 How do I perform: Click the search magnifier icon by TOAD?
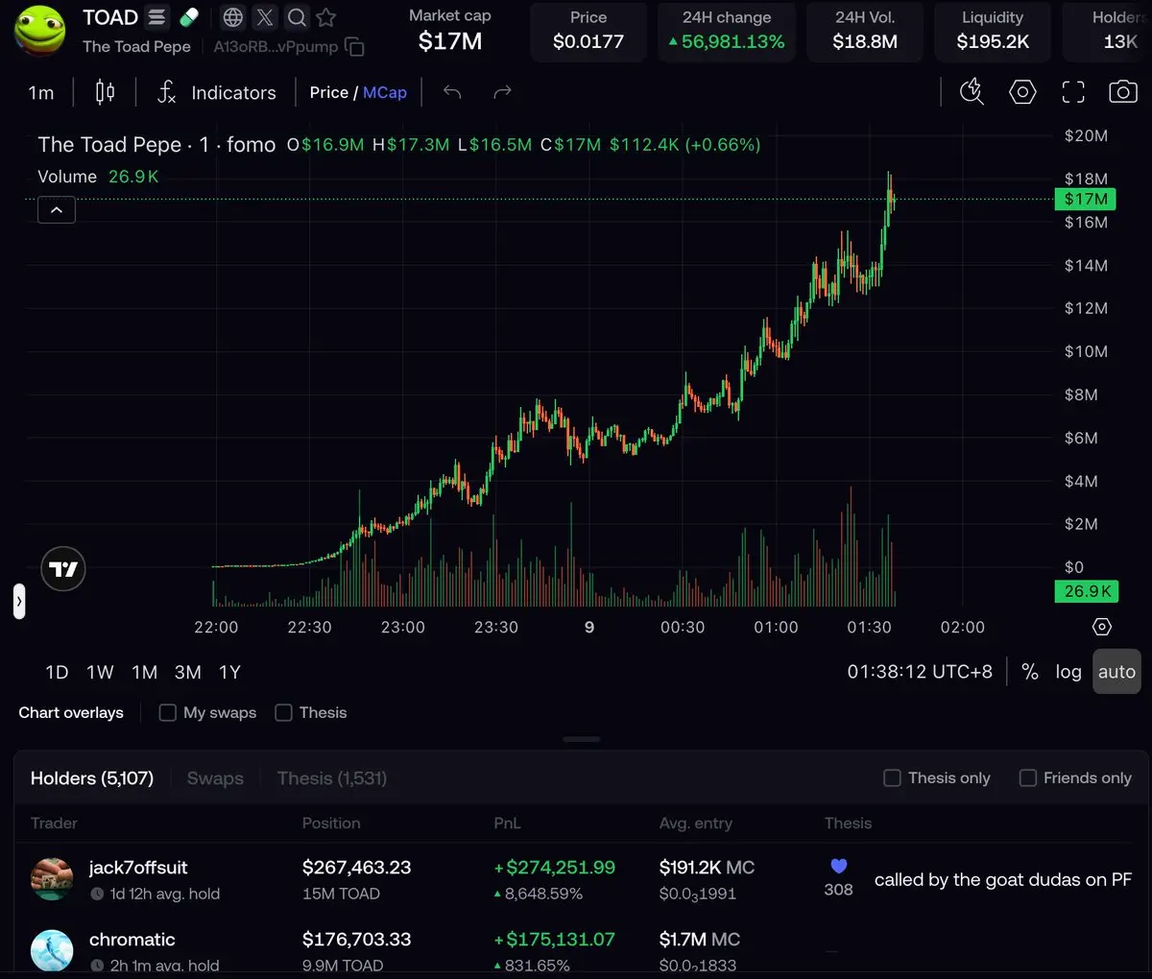pos(297,17)
